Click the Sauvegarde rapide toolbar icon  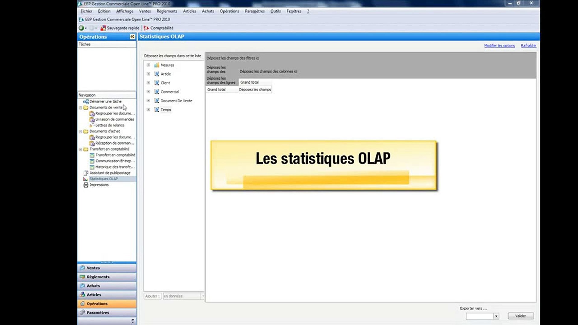click(103, 28)
